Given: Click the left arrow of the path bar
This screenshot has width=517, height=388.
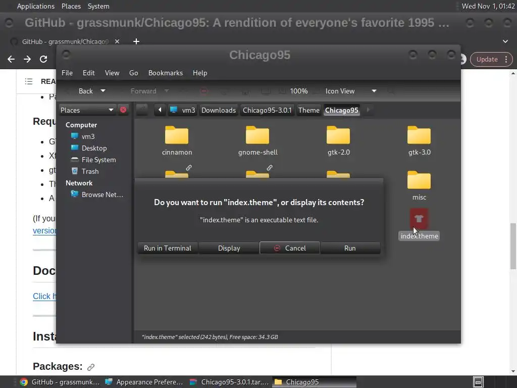Looking at the screenshot, I should pos(160,110).
